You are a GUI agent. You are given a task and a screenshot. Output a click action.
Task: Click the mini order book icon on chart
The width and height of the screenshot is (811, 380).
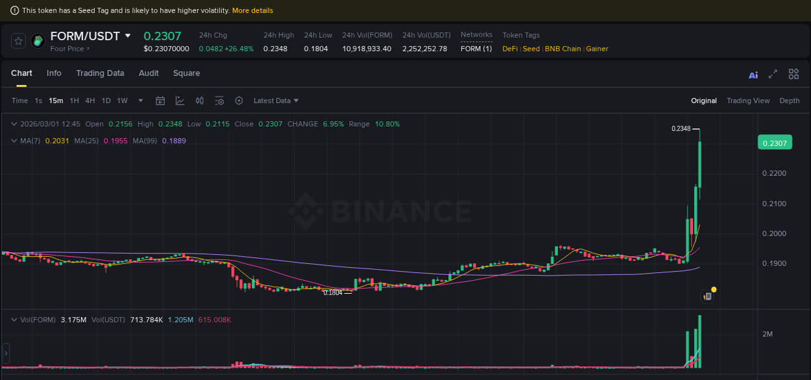(x=707, y=296)
